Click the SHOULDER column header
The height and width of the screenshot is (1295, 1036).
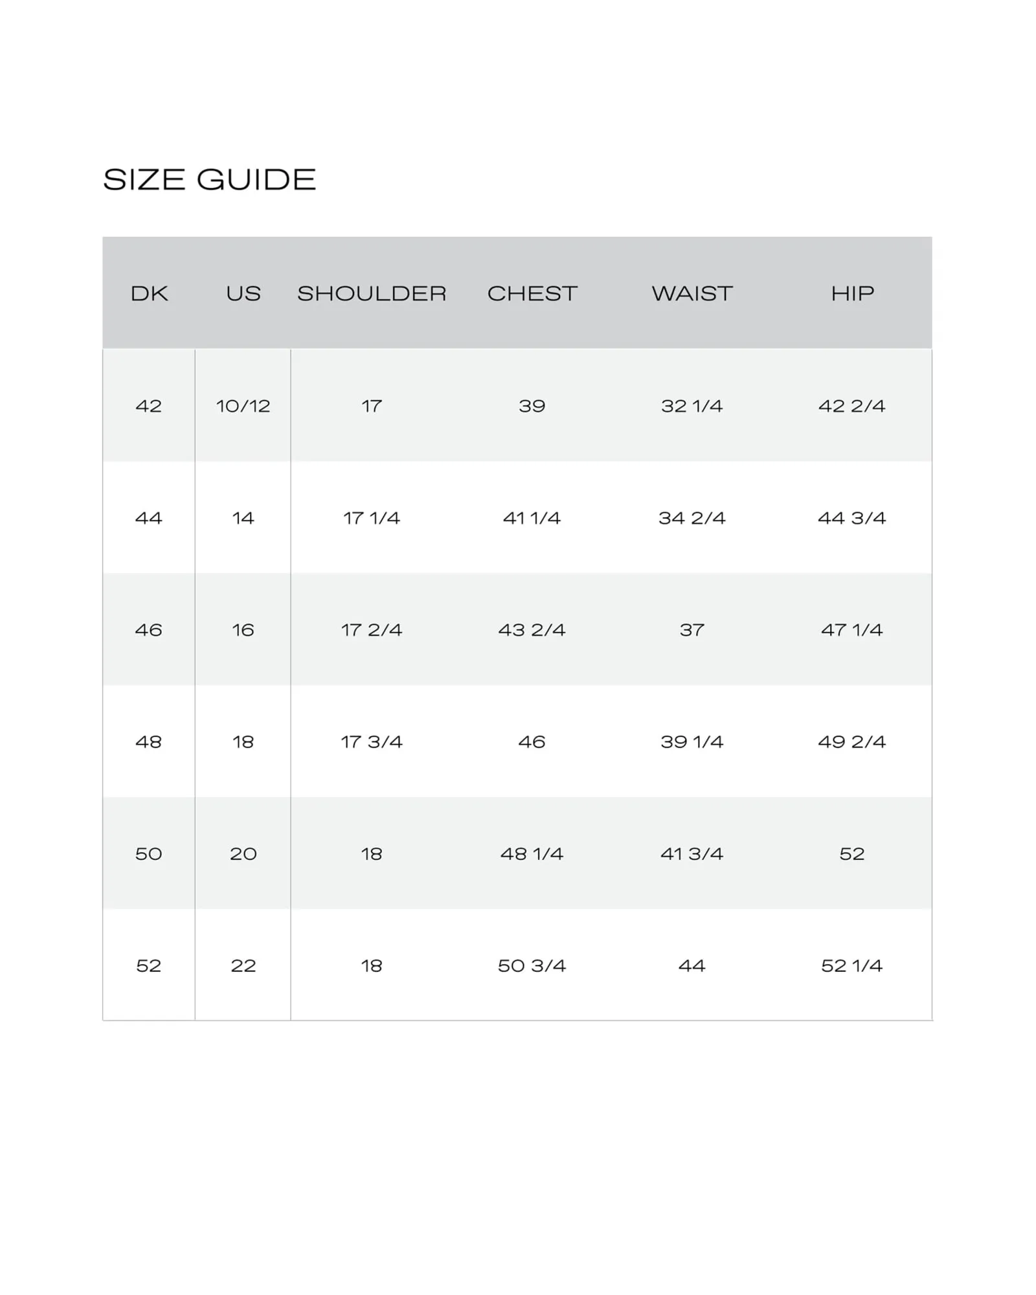tap(372, 293)
